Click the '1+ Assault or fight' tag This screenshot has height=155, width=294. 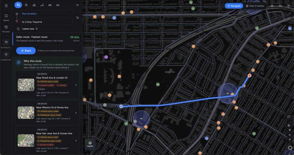coord(45,145)
